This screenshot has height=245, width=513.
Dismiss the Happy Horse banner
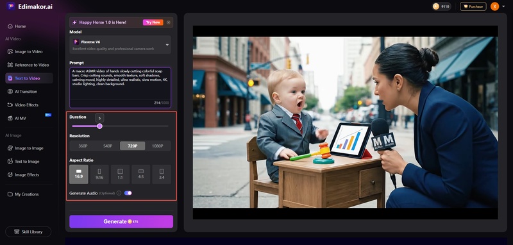(169, 22)
